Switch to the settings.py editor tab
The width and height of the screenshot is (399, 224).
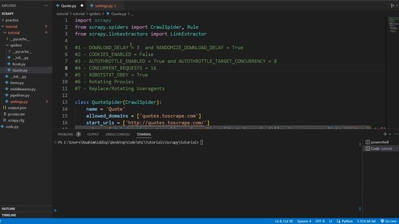105,6
